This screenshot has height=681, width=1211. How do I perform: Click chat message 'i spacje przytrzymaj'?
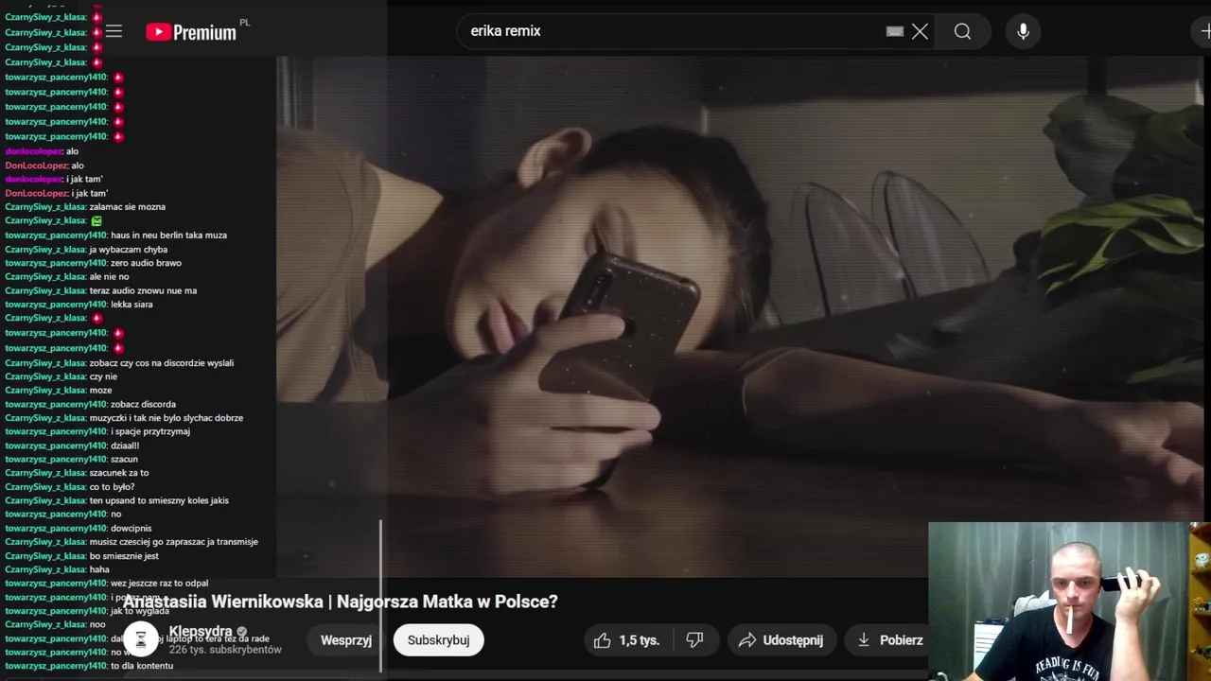click(150, 431)
